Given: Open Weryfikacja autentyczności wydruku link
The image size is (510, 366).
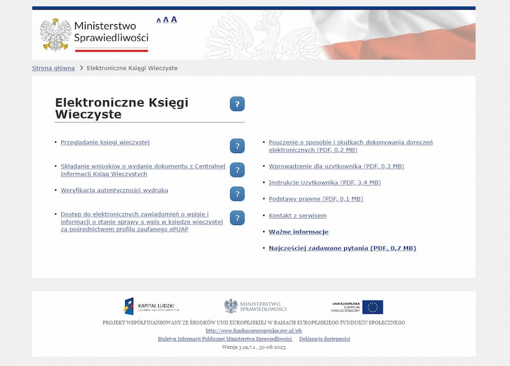Looking at the screenshot, I should 114,190.
